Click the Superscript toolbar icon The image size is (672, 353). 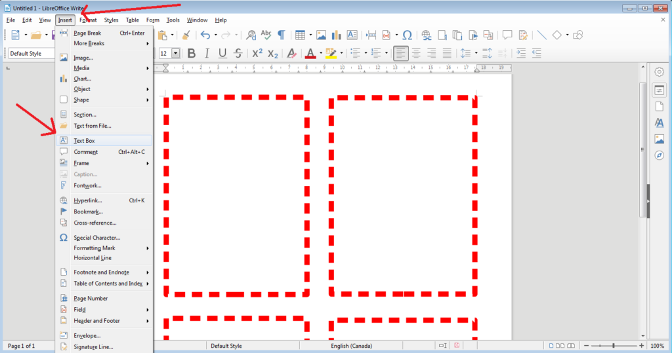(257, 53)
